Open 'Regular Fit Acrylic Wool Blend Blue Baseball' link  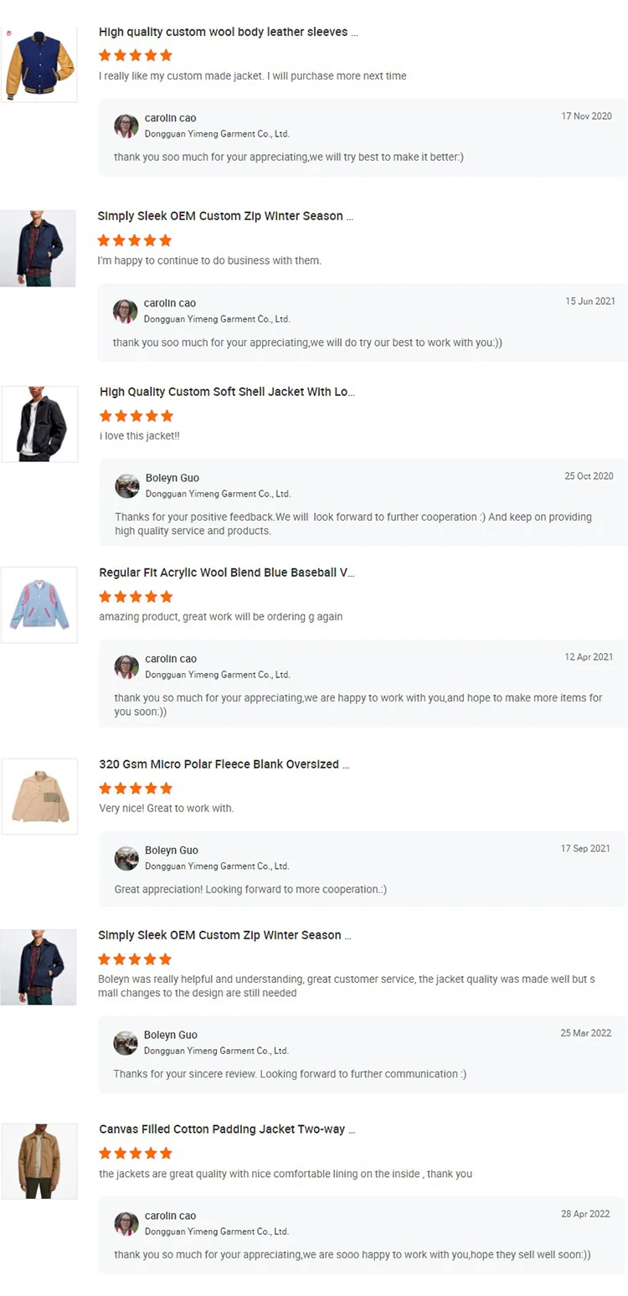coord(226,573)
